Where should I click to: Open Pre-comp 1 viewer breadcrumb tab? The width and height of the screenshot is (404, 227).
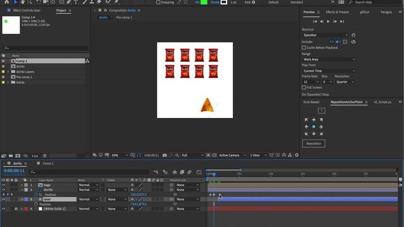pyautogui.click(x=124, y=17)
